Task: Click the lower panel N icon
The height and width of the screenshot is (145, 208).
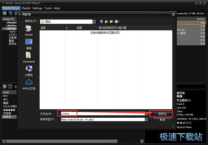Action: (x=5, y=87)
